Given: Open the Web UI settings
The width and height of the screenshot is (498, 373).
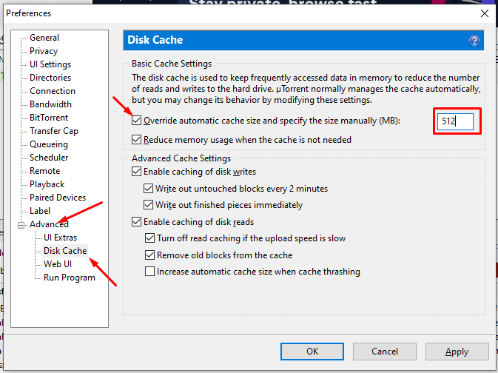Looking at the screenshot, I should pos(58,264).
